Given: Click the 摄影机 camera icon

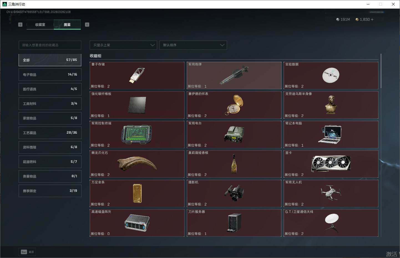Looking at the screenshot, I should (x=234, y=193).
